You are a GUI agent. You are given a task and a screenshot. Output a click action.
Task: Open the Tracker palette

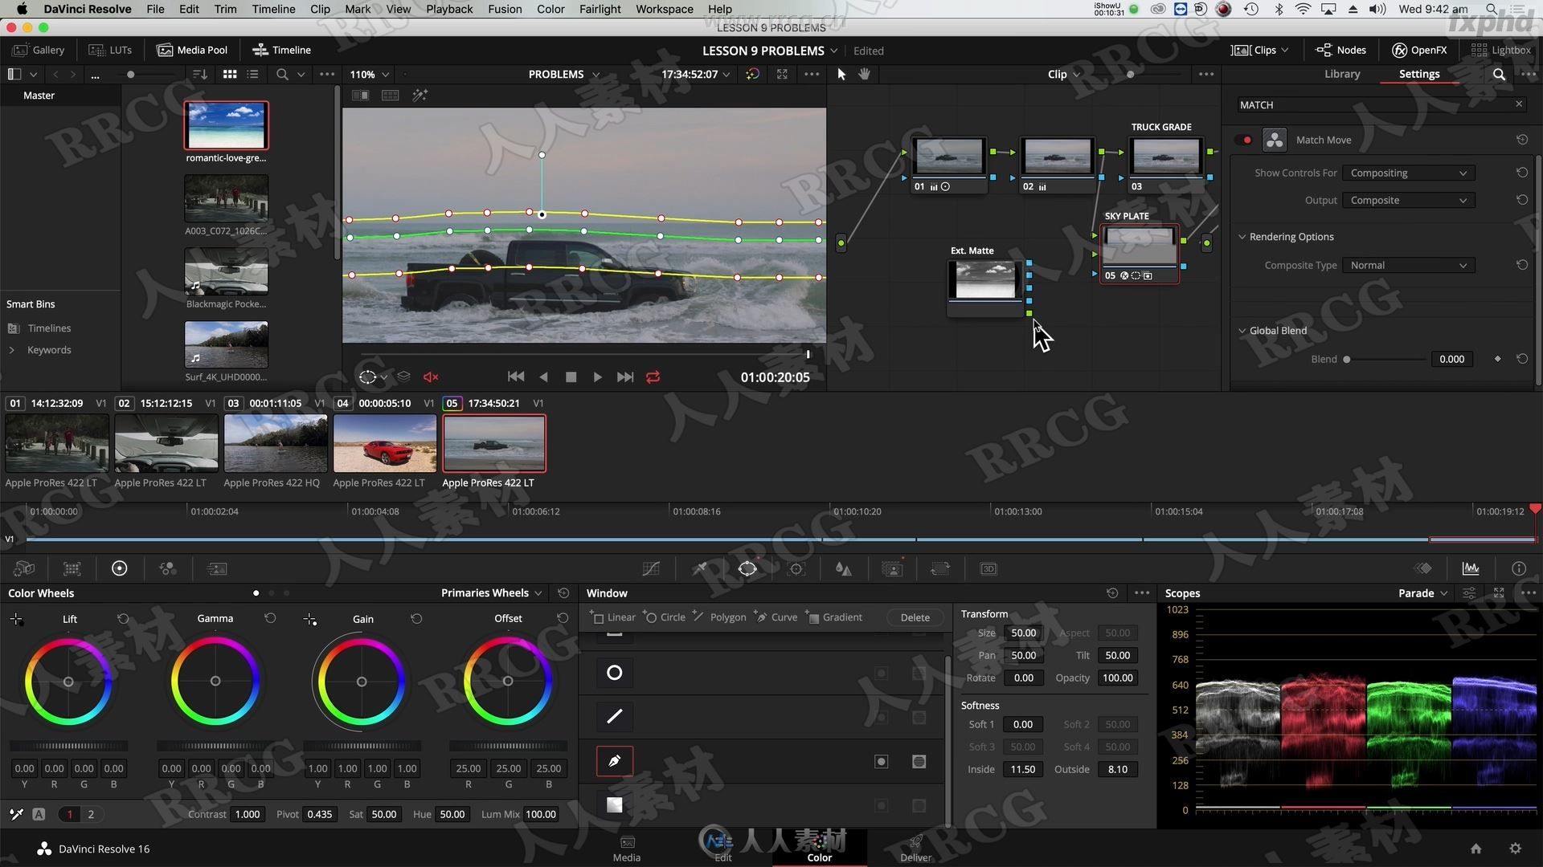click(796, 568)
